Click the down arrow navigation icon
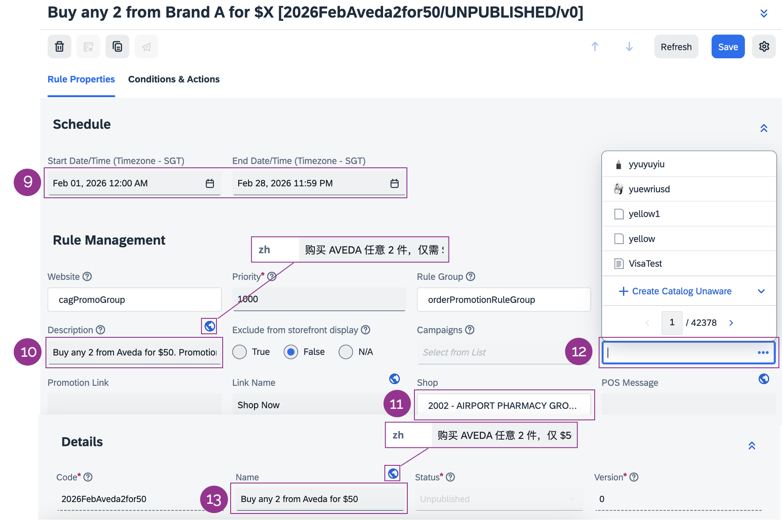 [629, 46]
